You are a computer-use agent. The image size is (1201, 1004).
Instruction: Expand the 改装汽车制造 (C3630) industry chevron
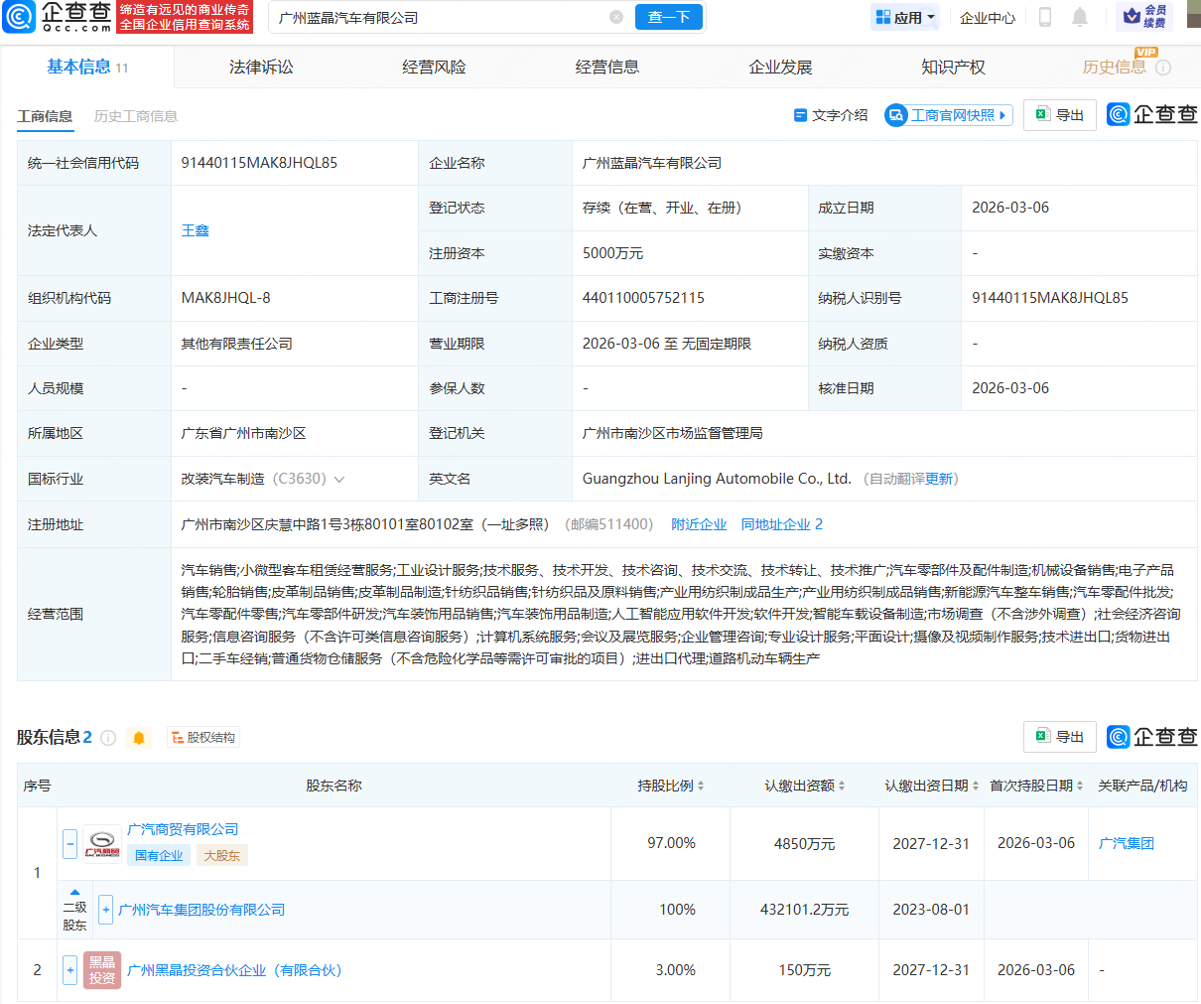(339, 479)
